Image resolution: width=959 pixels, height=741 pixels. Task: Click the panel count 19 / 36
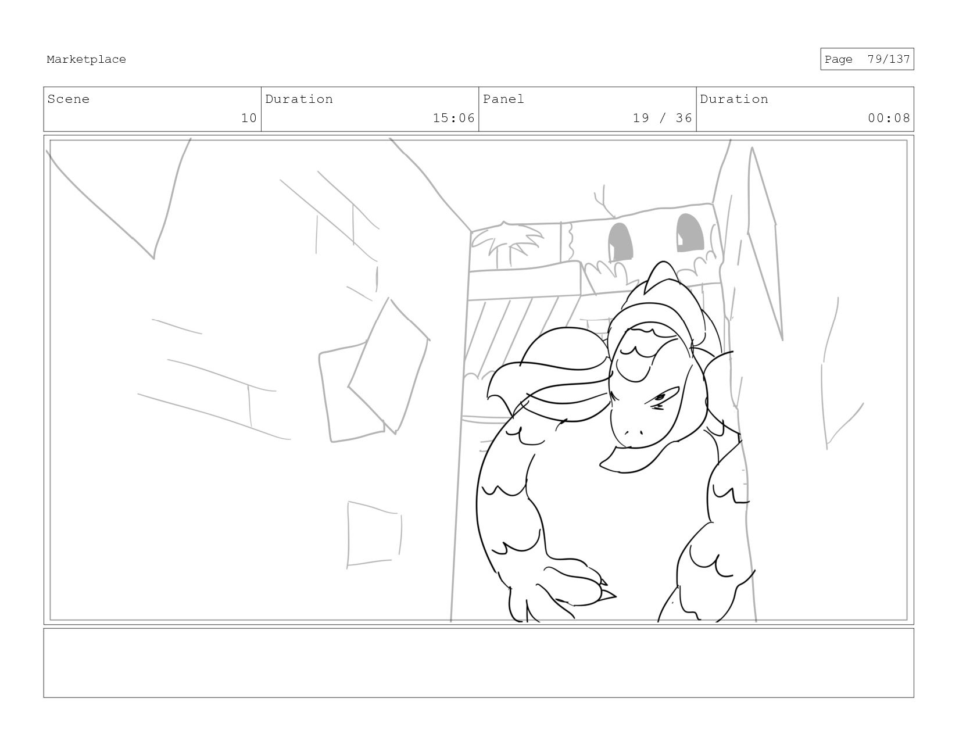663,118
